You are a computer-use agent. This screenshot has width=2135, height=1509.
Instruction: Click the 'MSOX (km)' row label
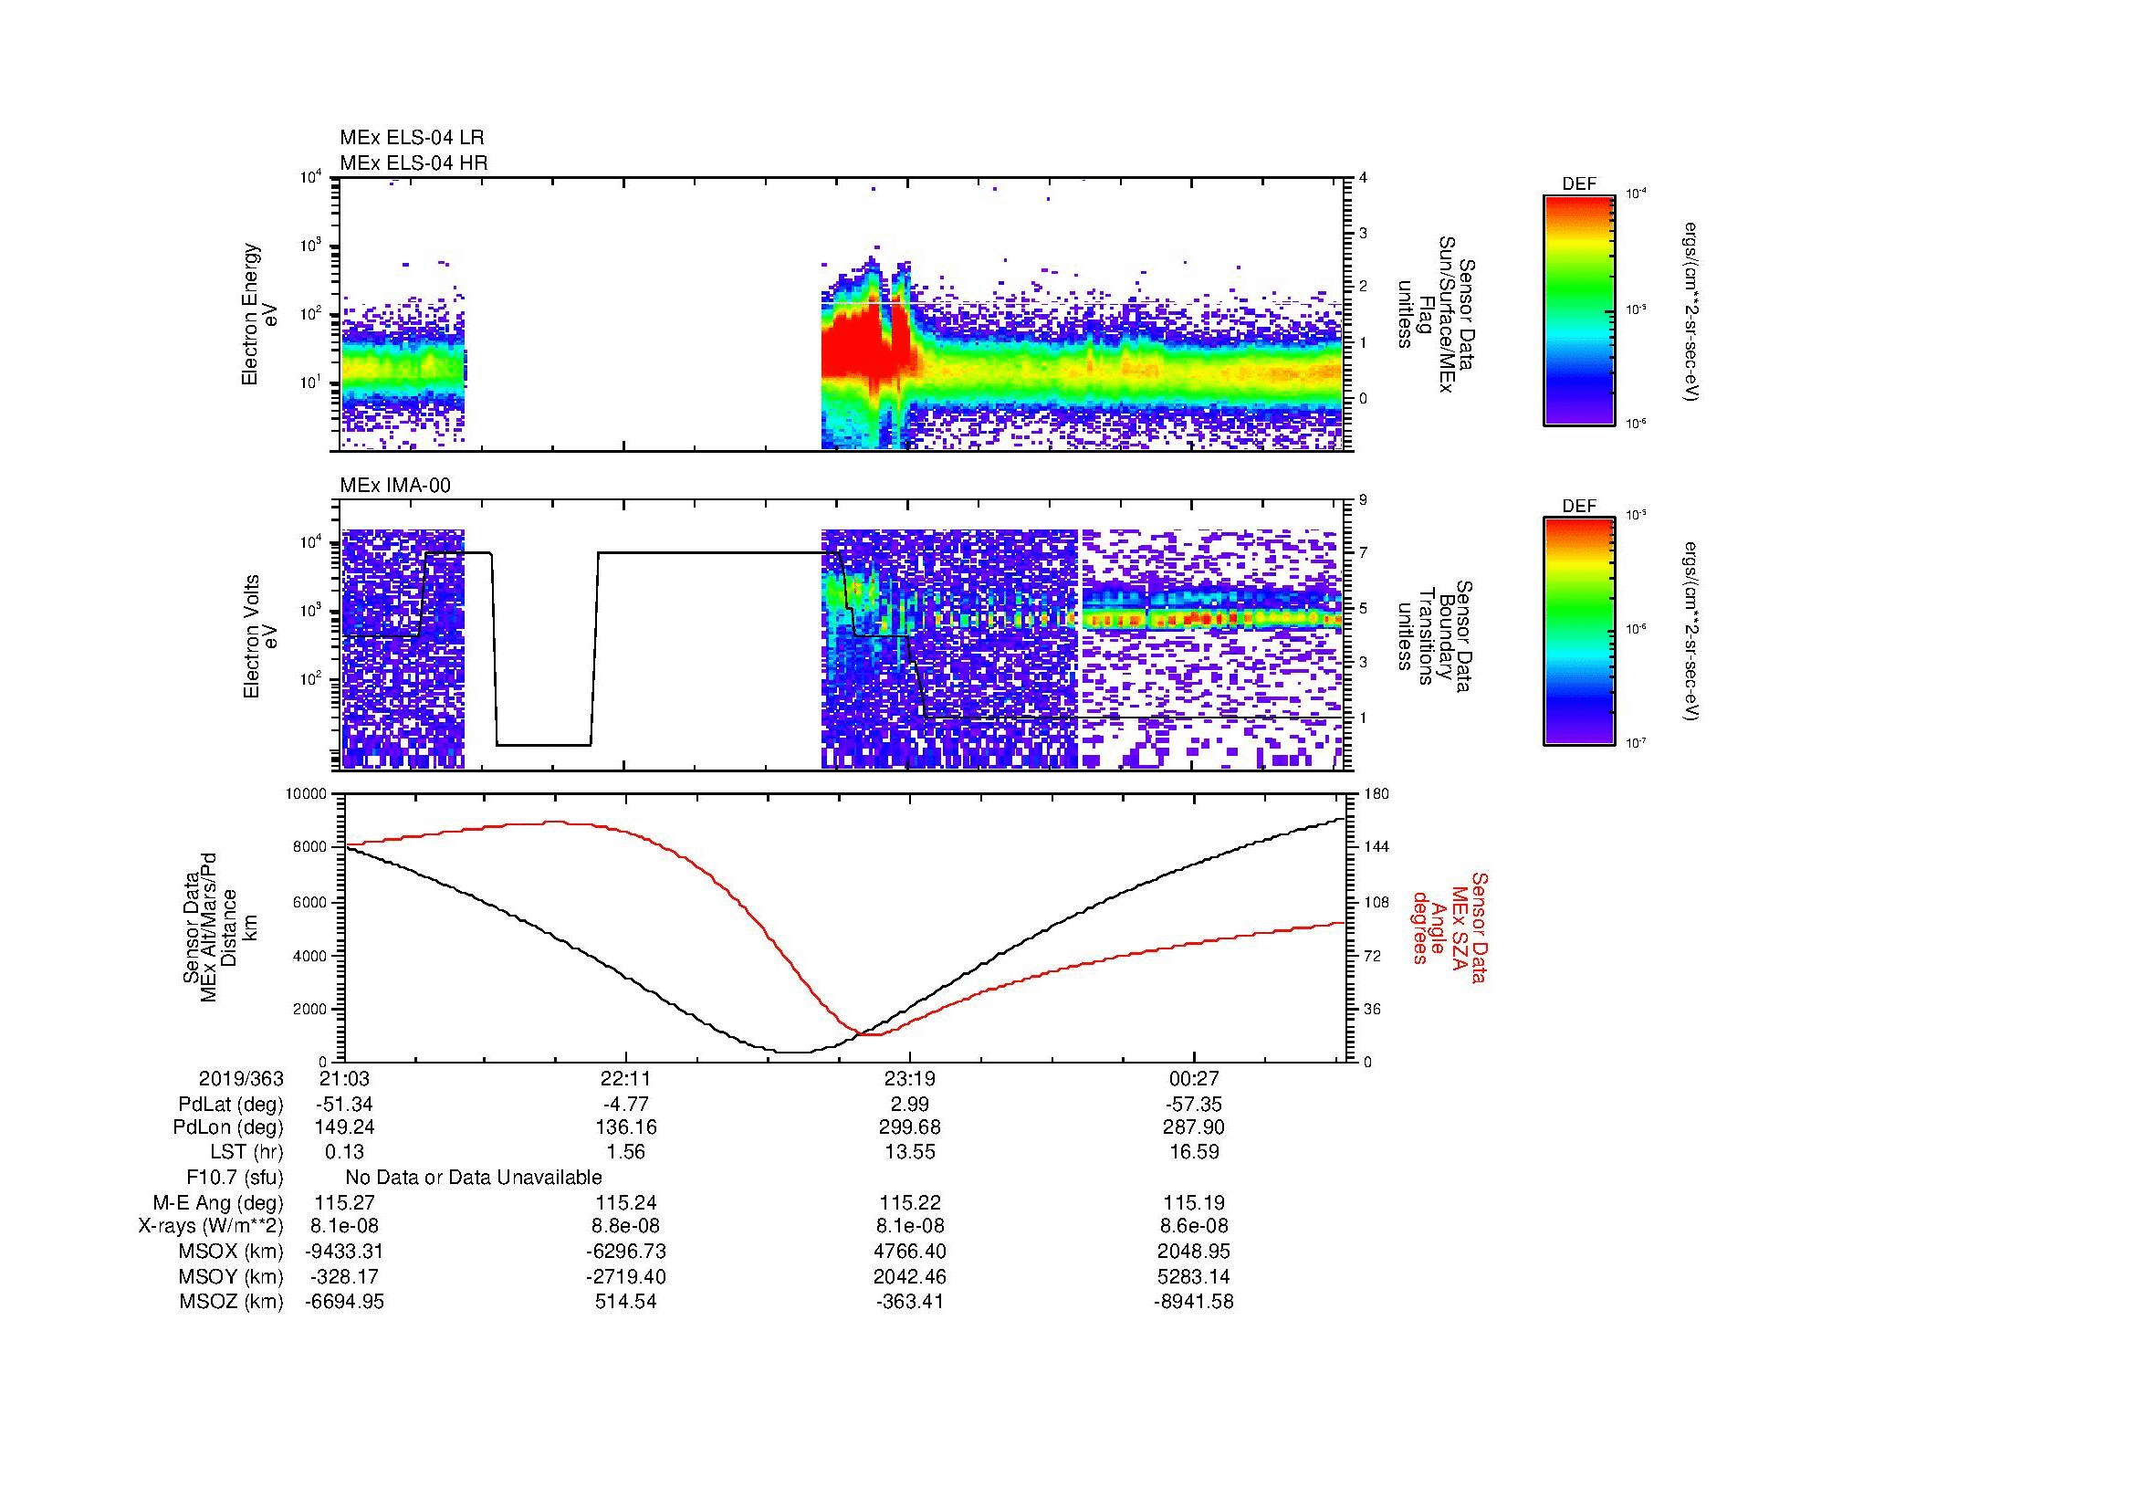tap(232, 1252)
